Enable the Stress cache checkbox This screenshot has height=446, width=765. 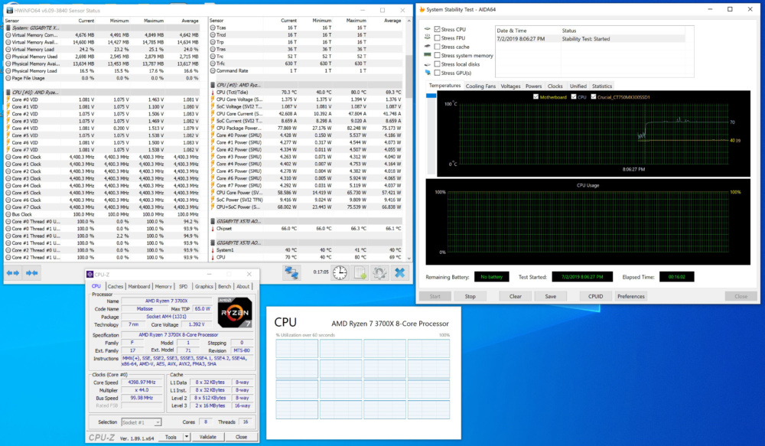(437, 47)
